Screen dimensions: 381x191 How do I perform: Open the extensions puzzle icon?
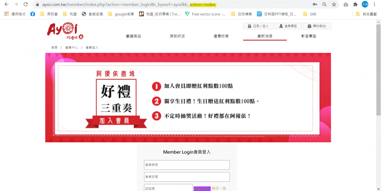(355, 4)
